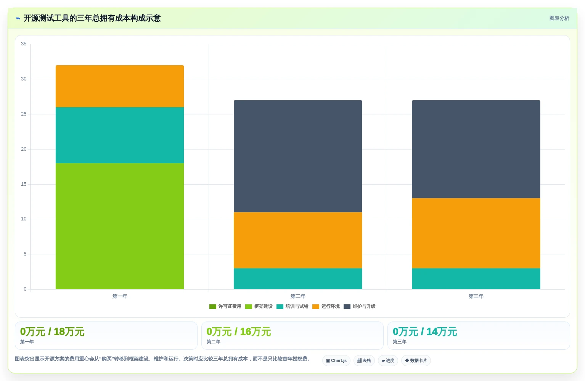Open the 0万元 / 18万元 data card
Image resolution: width=585 pixels, height=381 pixels.
pos(106,336)
